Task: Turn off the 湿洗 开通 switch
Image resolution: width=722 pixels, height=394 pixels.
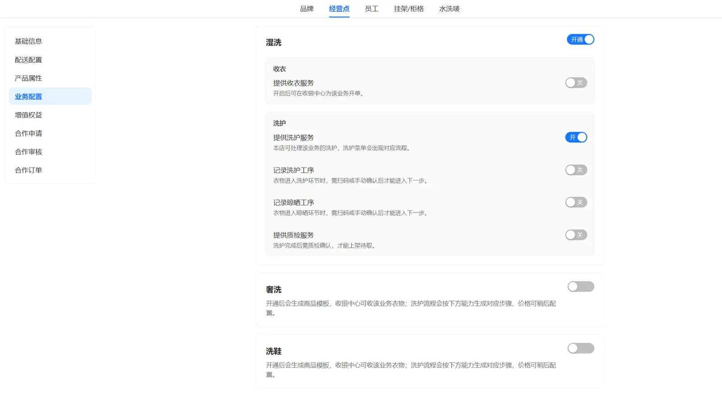Action: click(x=580, y=40)
